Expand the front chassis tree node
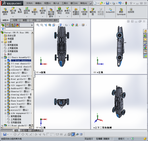148x141 pixels. click(x=5, y=61)
